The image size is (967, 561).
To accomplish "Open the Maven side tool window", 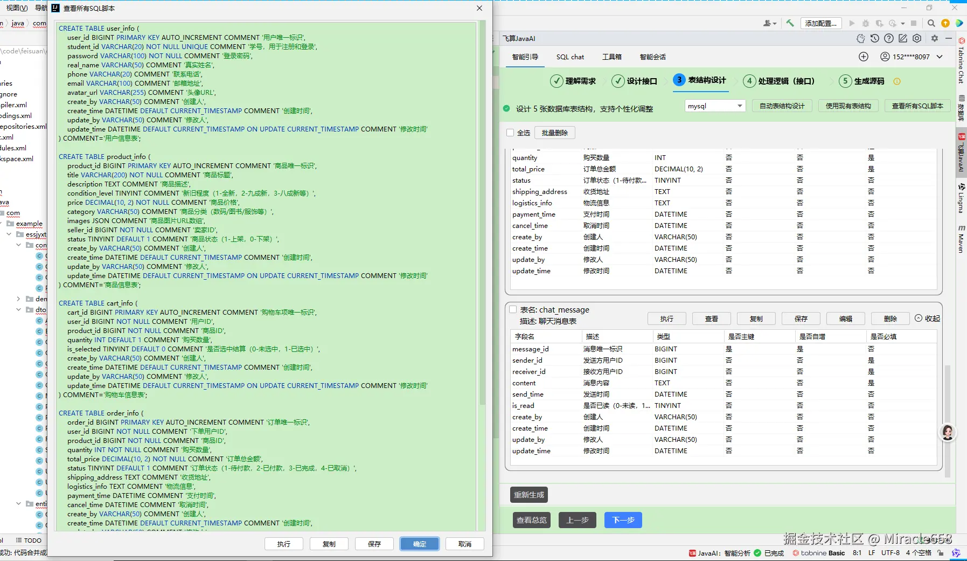I will pyautogui.click(x=961, y=238).
